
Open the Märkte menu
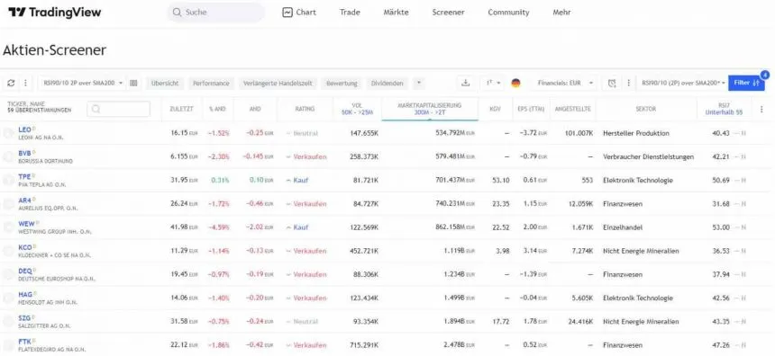396,13
